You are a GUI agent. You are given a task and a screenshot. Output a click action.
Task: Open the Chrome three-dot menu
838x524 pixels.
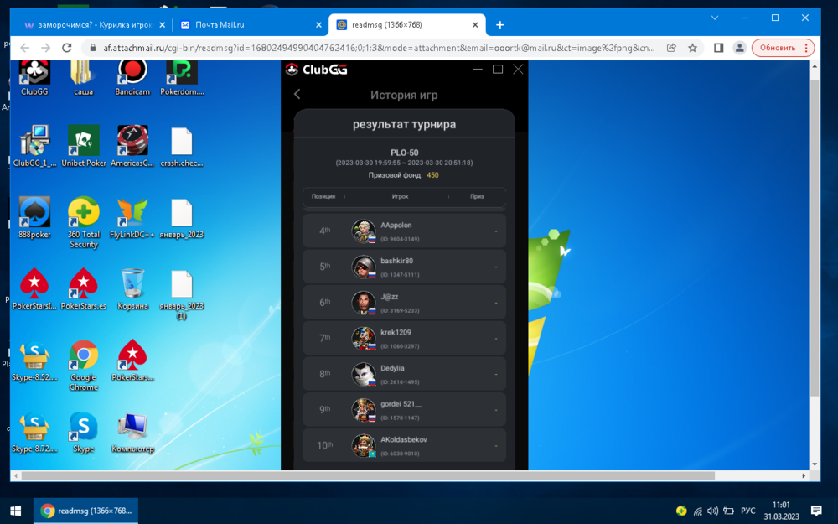pyautogui.click(x=806, y=48)
